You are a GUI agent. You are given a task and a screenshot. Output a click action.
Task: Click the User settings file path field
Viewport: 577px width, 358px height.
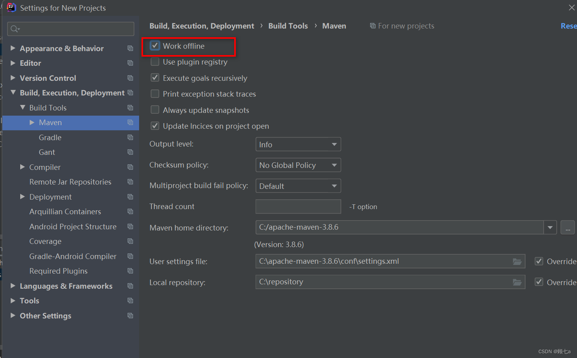pos(390,261)
